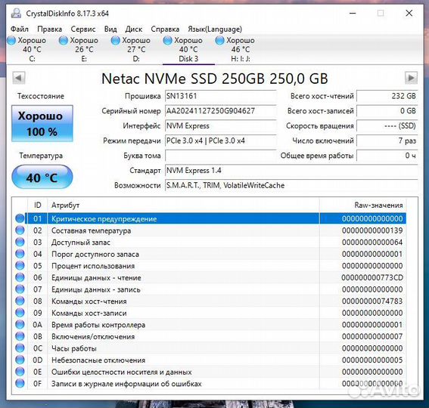Click status icon for Единицы данных - запись row

(x=20, y=289)
